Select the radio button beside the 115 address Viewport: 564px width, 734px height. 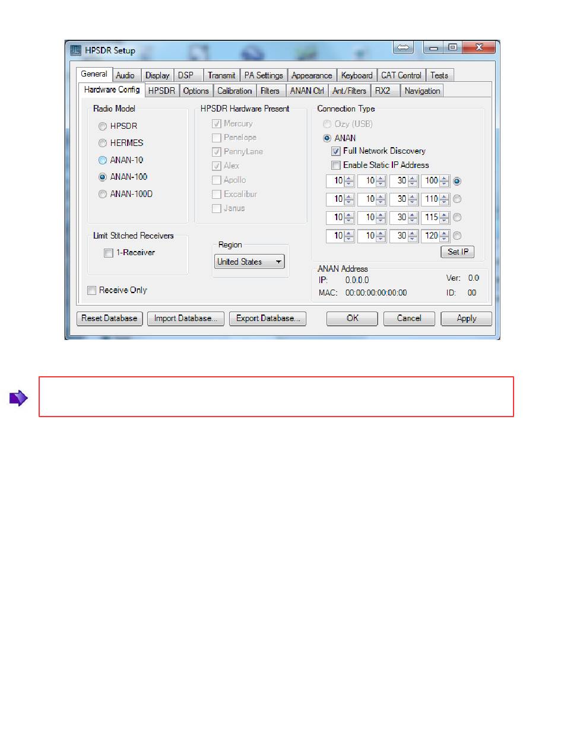point(457,218)
